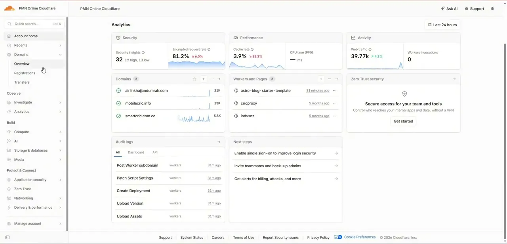This screenshot has height=244, width=507.
Task: Open the Terms of Use footer link
Action: pos(244,238)
